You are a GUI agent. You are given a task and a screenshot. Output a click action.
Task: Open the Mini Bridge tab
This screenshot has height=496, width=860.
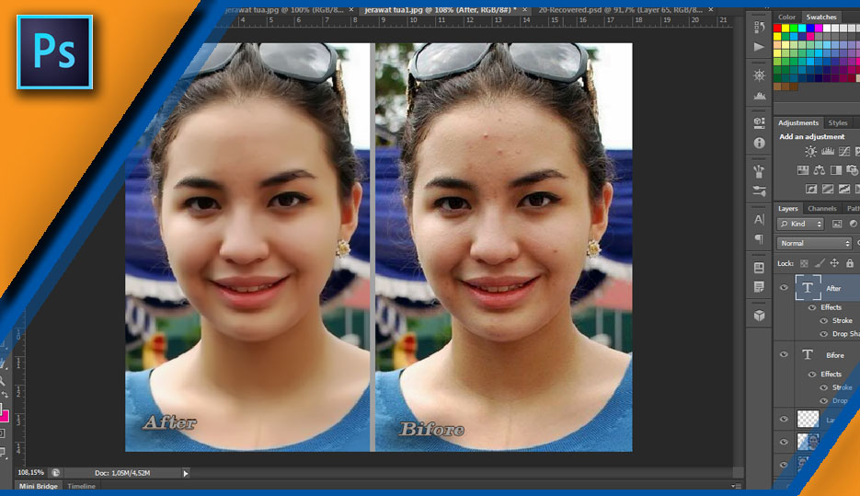38,486
